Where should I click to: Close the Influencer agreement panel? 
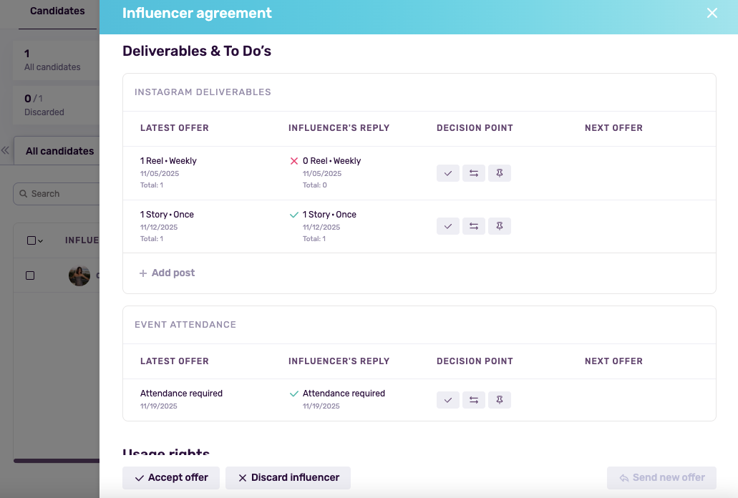[x=712, y=13]
